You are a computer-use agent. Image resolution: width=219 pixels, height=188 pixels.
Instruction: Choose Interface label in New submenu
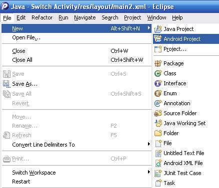click(175, 83)
